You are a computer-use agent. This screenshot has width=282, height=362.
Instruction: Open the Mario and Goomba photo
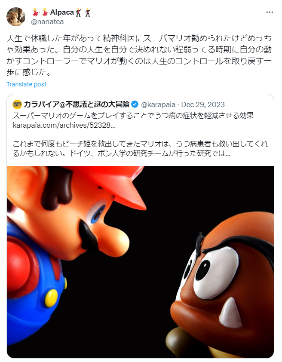click(140, 262)
